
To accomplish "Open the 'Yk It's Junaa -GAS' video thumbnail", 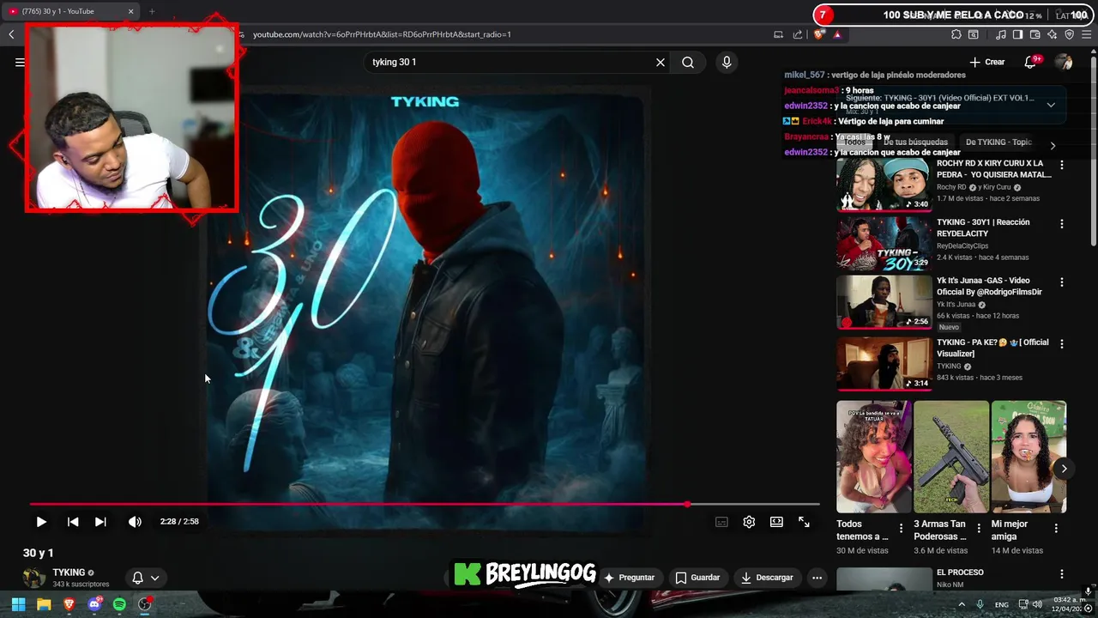I will click(x=884, y=302).
